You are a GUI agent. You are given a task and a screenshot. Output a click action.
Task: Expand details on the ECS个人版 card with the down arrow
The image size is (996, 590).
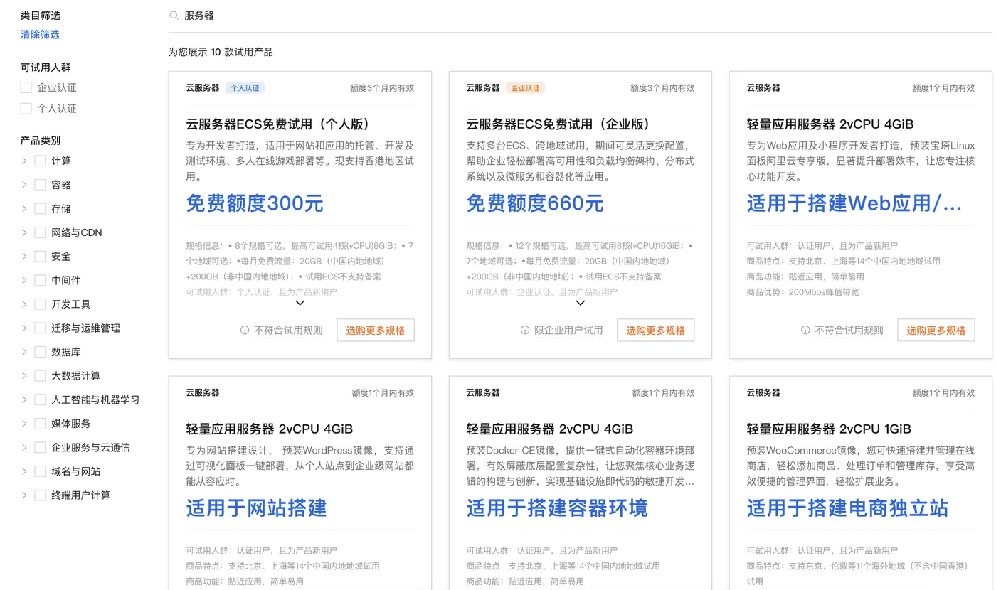click(300, 302)
